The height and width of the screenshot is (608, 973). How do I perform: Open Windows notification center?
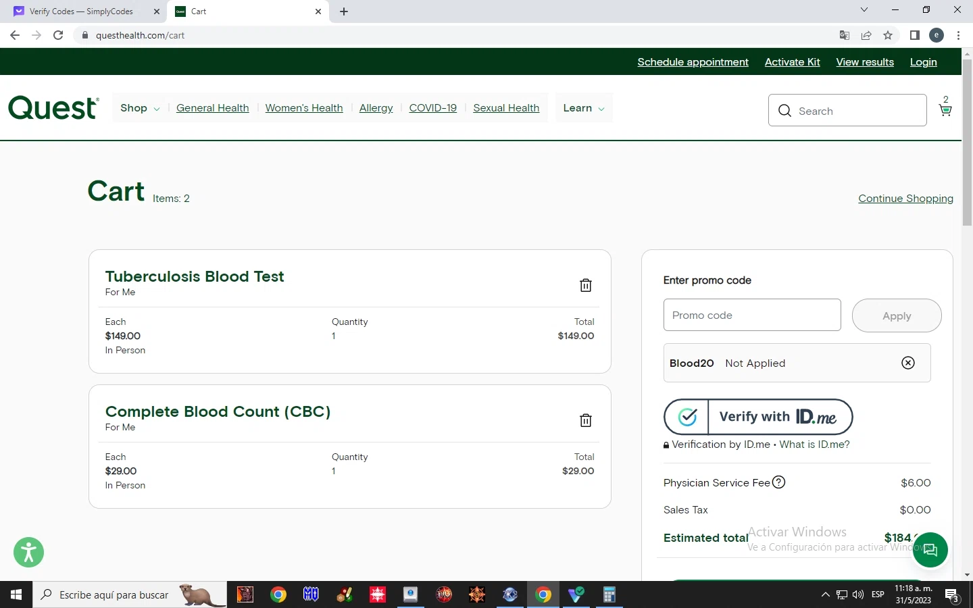(x=953, y=595)
